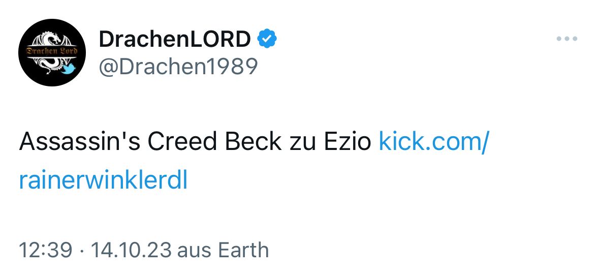Click the separator dot between time and date
This screenshot has height=273, width=599.
[x=81, y=251]
